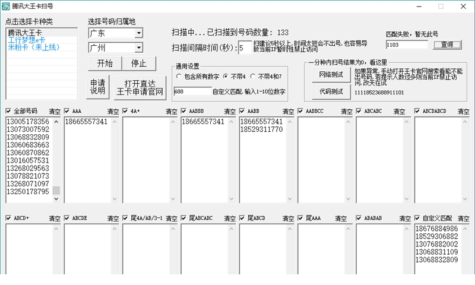The width and height of the screenshot is (475, 285).
Task: Select 13268029563 in 全部号码 list
Action: point(28,169)
